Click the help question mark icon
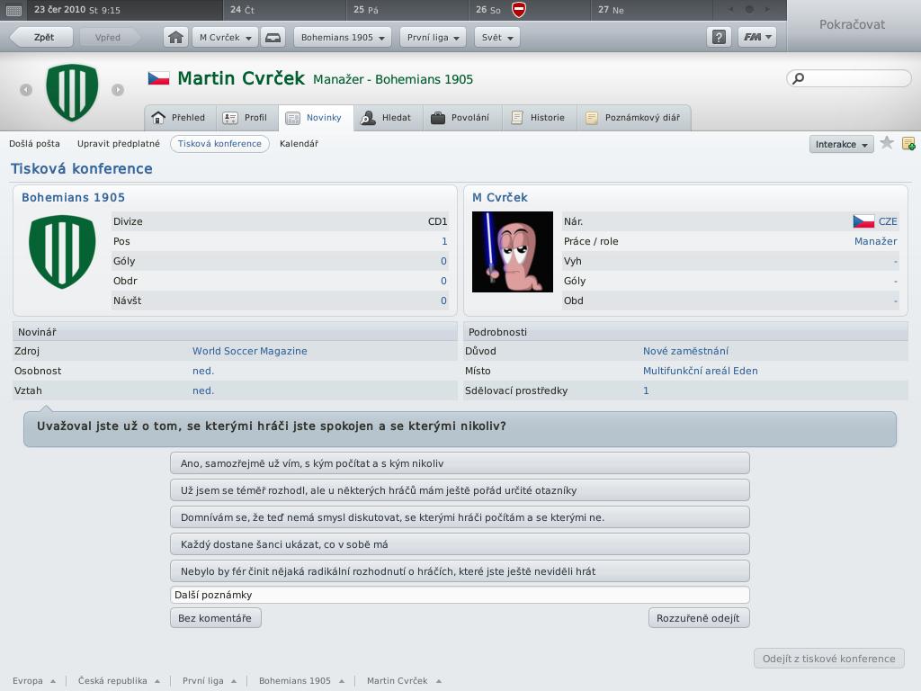Image resolution: width=921 pixels, height=691 pixels. (719, 38)
